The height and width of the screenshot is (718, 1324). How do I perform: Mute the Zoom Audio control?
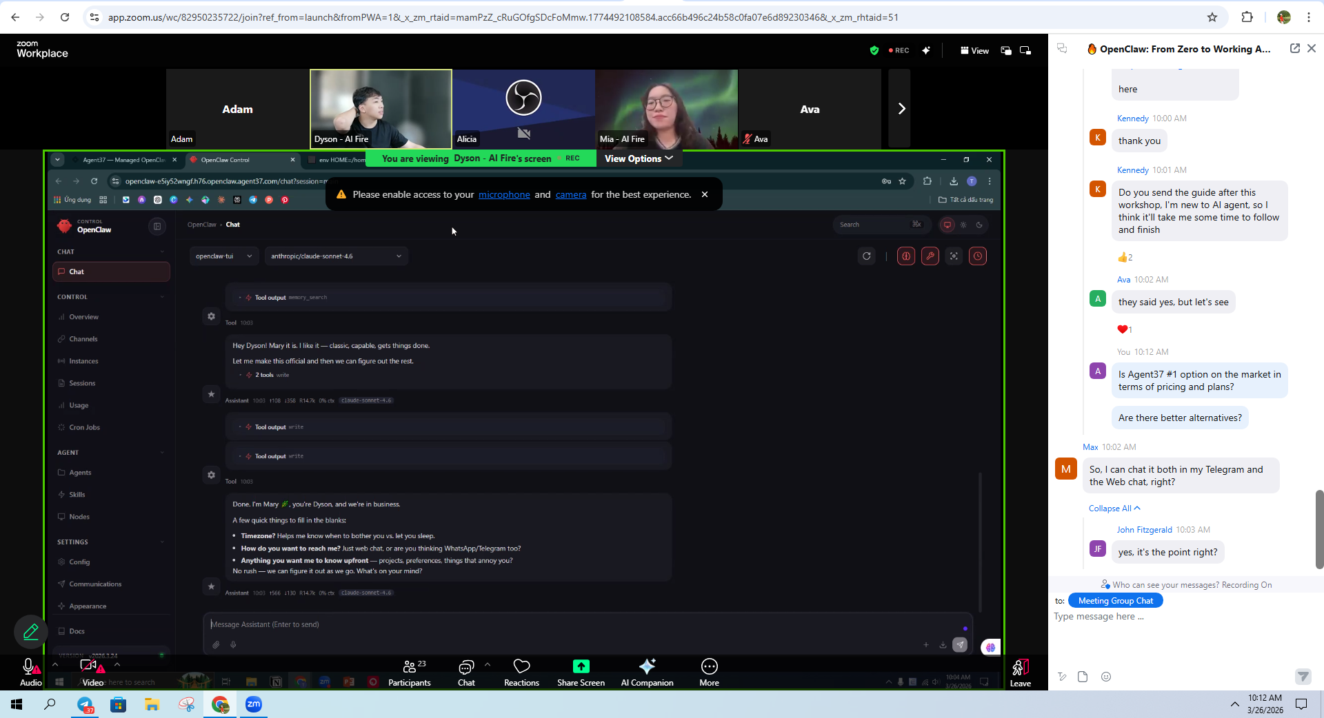pyautogui.click(x=30, y=672)
